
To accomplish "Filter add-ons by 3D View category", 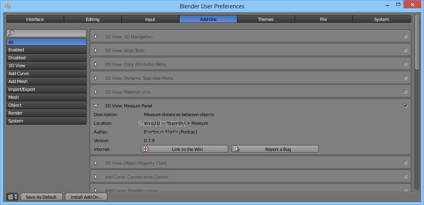I will tap(47, 66).
